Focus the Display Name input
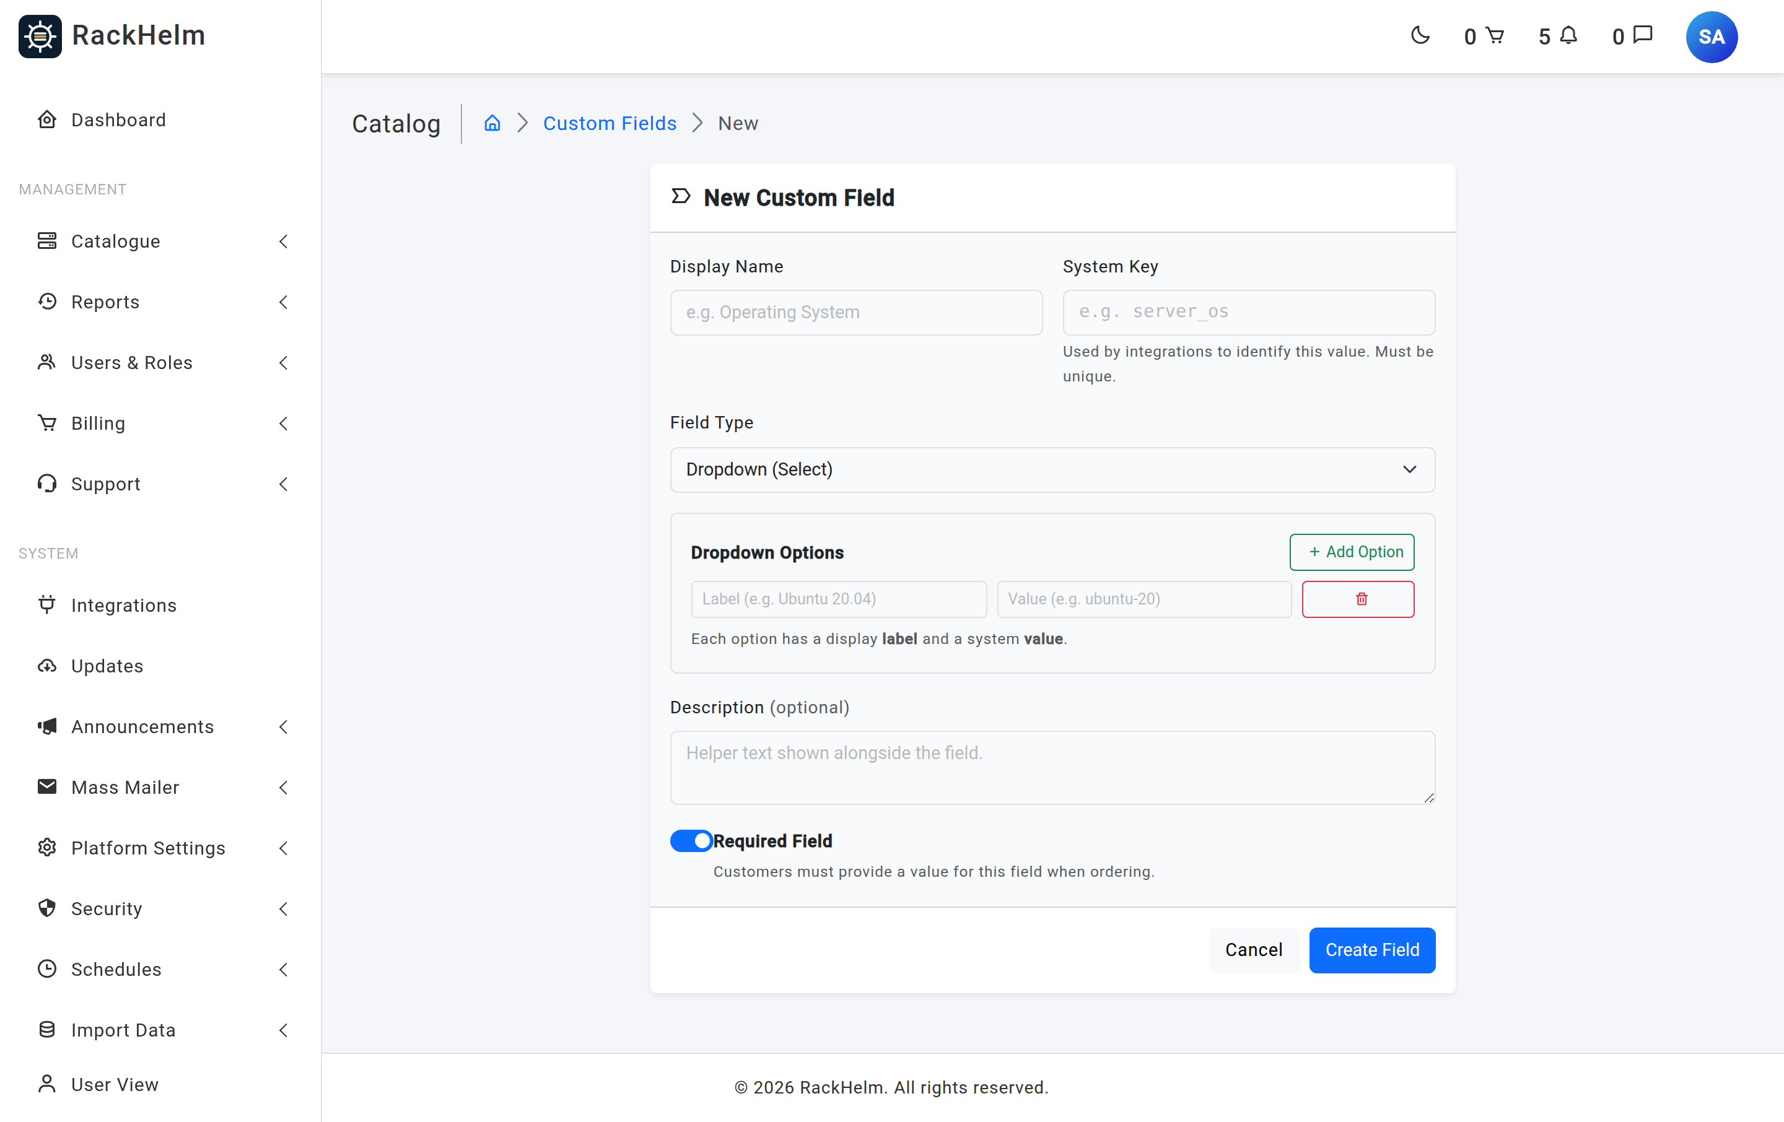 click(x=855, y=313)
